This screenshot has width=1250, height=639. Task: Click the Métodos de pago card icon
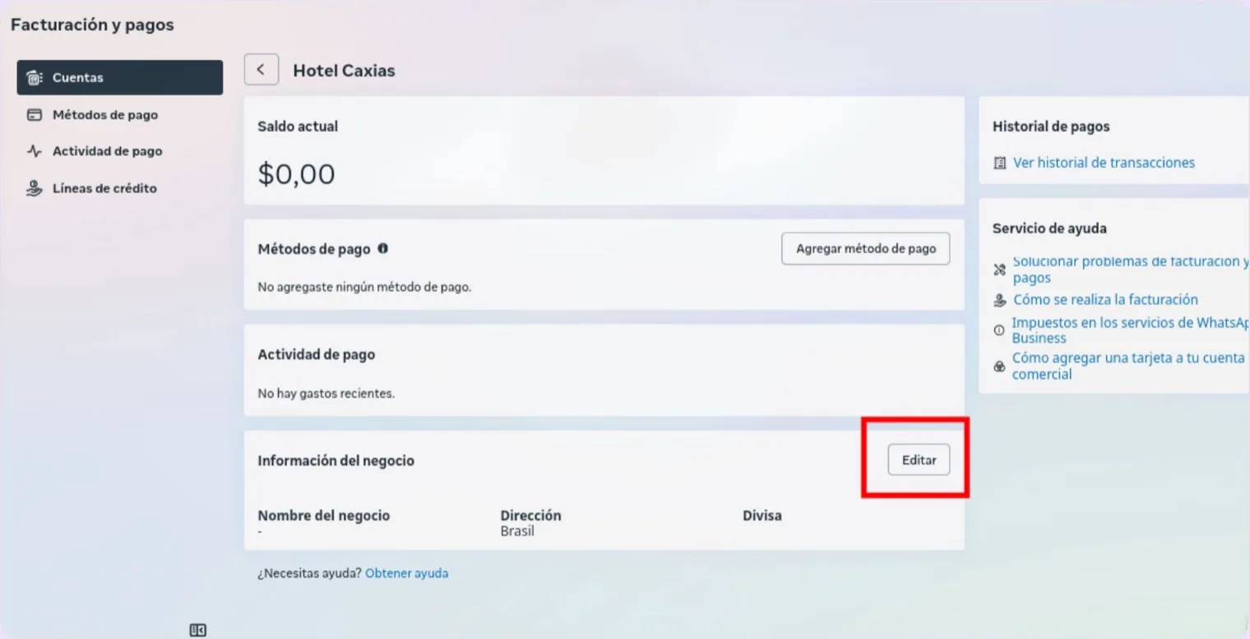[34, 115]
